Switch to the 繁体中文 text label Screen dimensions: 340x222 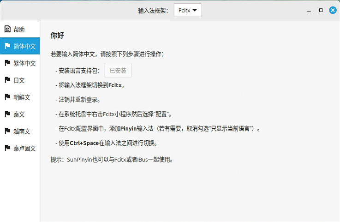[x=24, y=63]
